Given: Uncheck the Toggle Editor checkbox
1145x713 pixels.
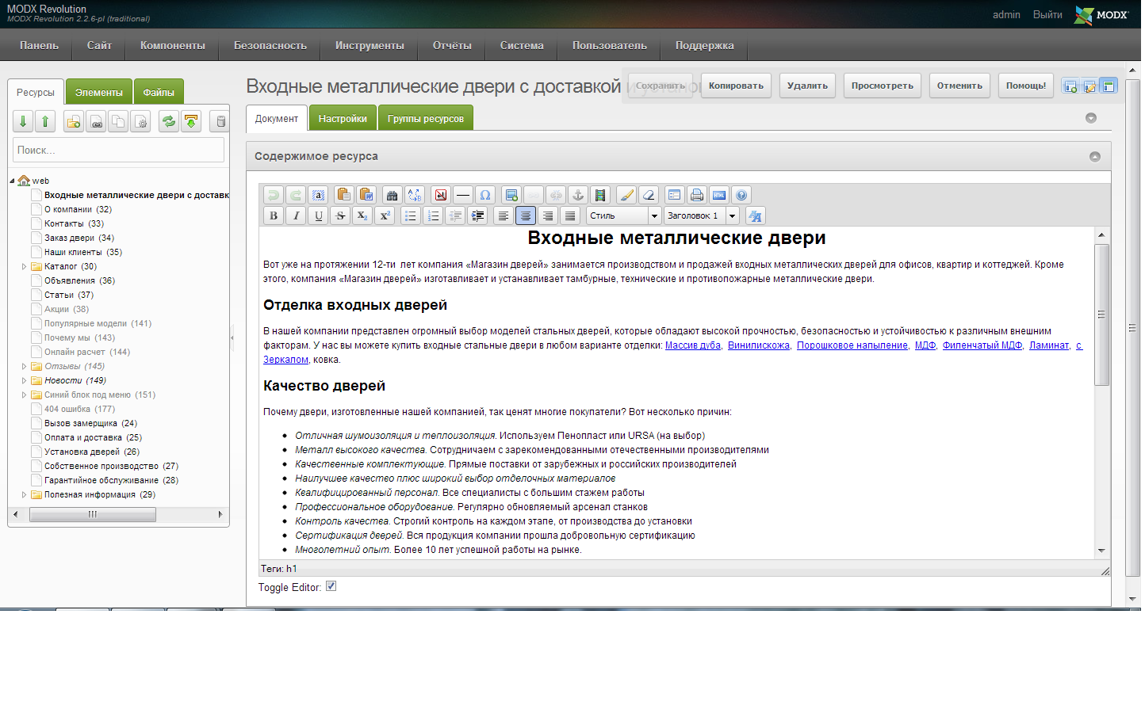Looking at the screenshot, I should [331, 586].
